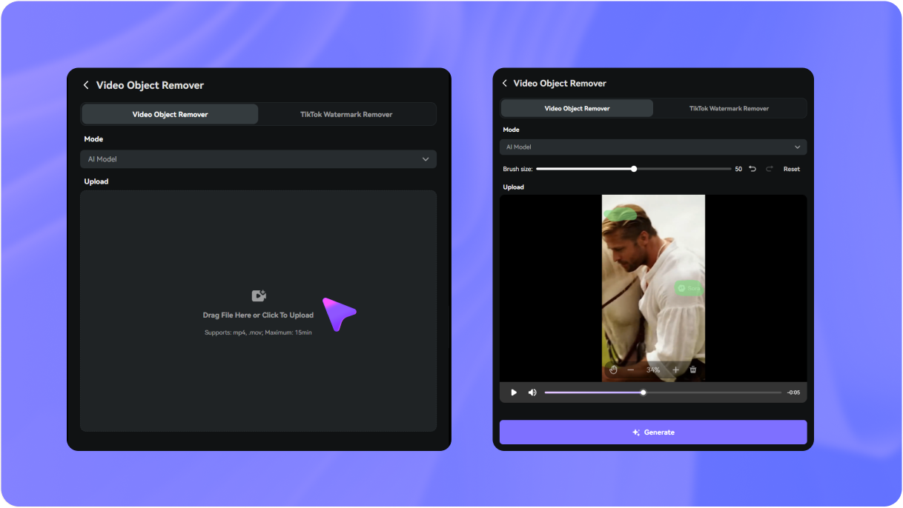
Task: Reset the brush mask edits
Action: 792,169
